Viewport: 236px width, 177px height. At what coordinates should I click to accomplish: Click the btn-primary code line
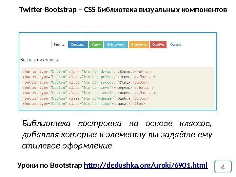pyautogui.click(x=89, y=77)
